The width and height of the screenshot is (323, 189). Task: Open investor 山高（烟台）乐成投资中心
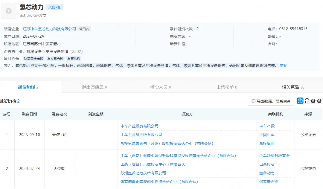pyautogui.click(x=153, y=164)
